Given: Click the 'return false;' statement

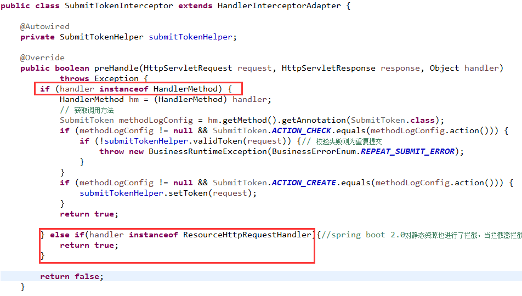Looking at the screenshot, I should click(x=72, y=276).
